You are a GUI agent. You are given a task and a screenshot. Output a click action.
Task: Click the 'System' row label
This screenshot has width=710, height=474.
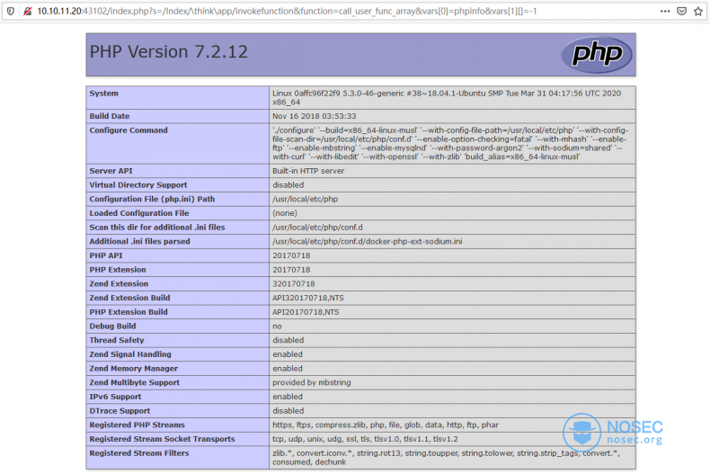coord(103,94)
